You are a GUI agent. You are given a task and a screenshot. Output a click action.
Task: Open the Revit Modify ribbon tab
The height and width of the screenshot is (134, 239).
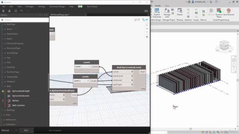(158, 6)
